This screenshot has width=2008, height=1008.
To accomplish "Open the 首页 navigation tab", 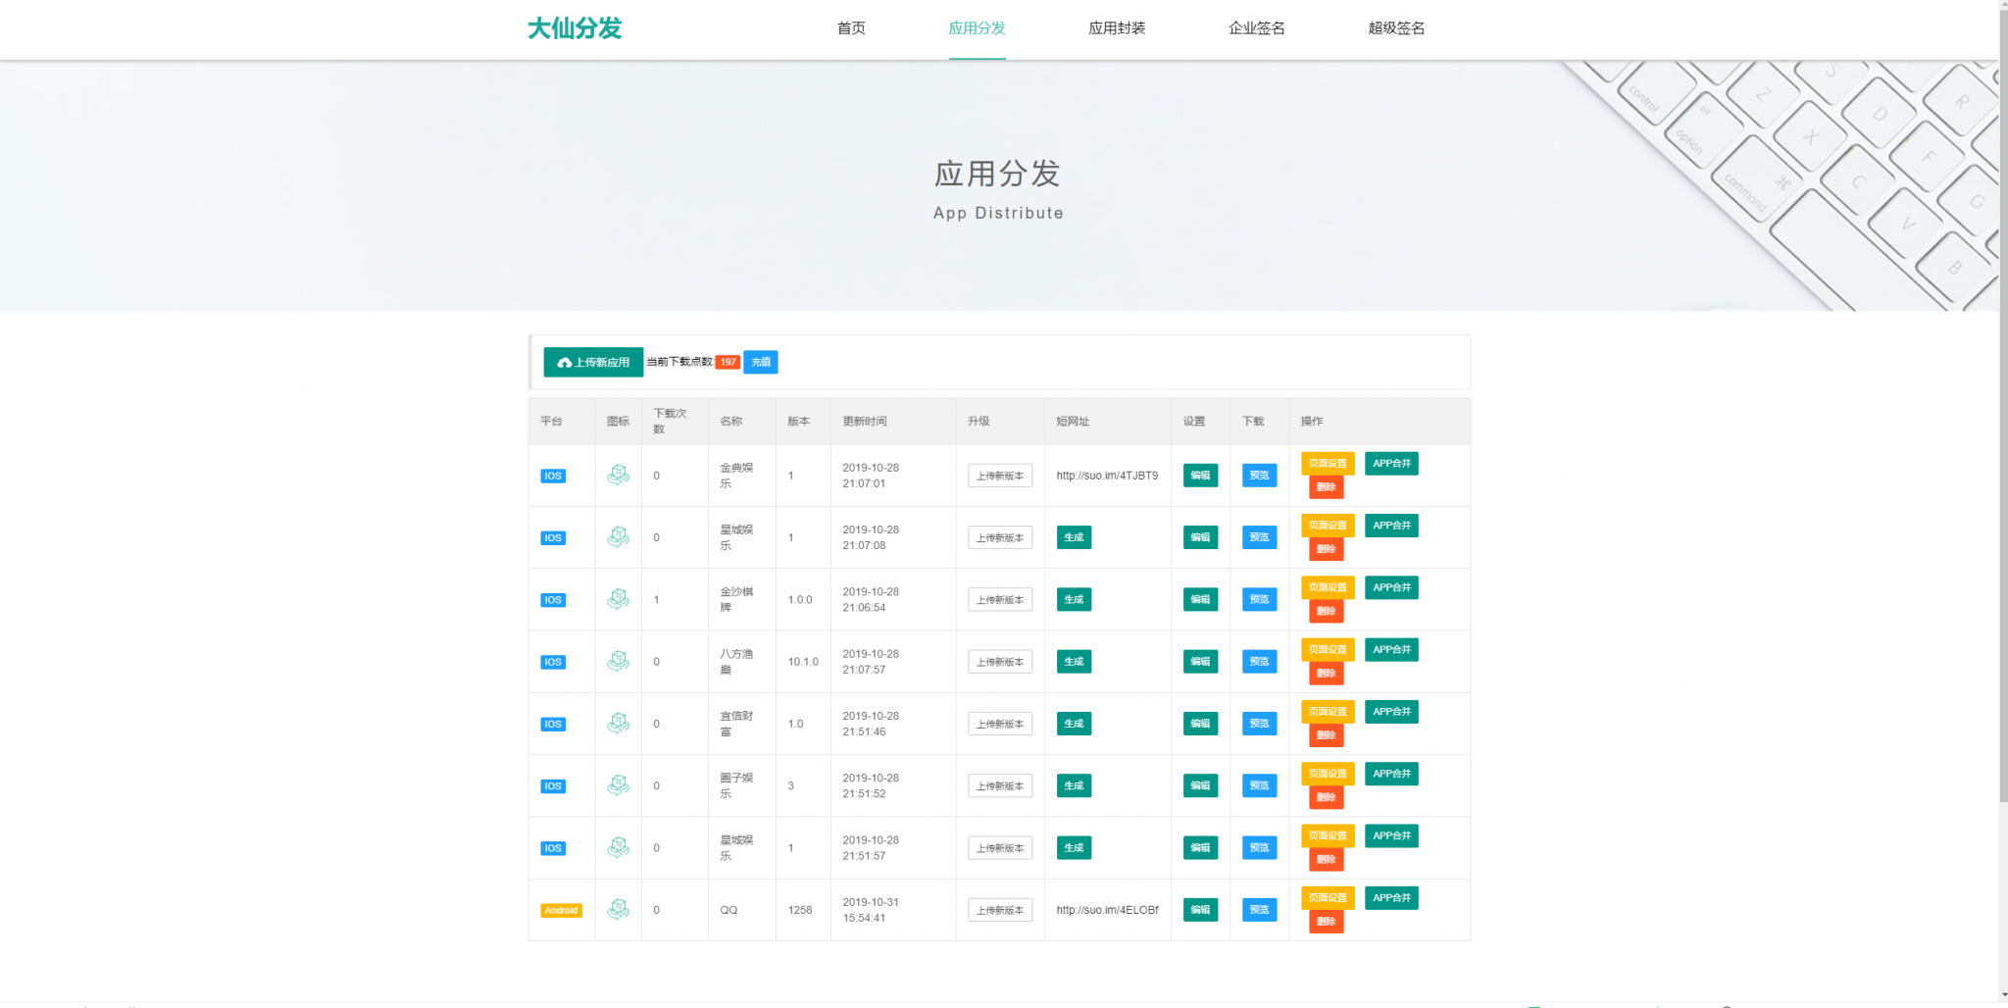I will (x=851, y=28).
